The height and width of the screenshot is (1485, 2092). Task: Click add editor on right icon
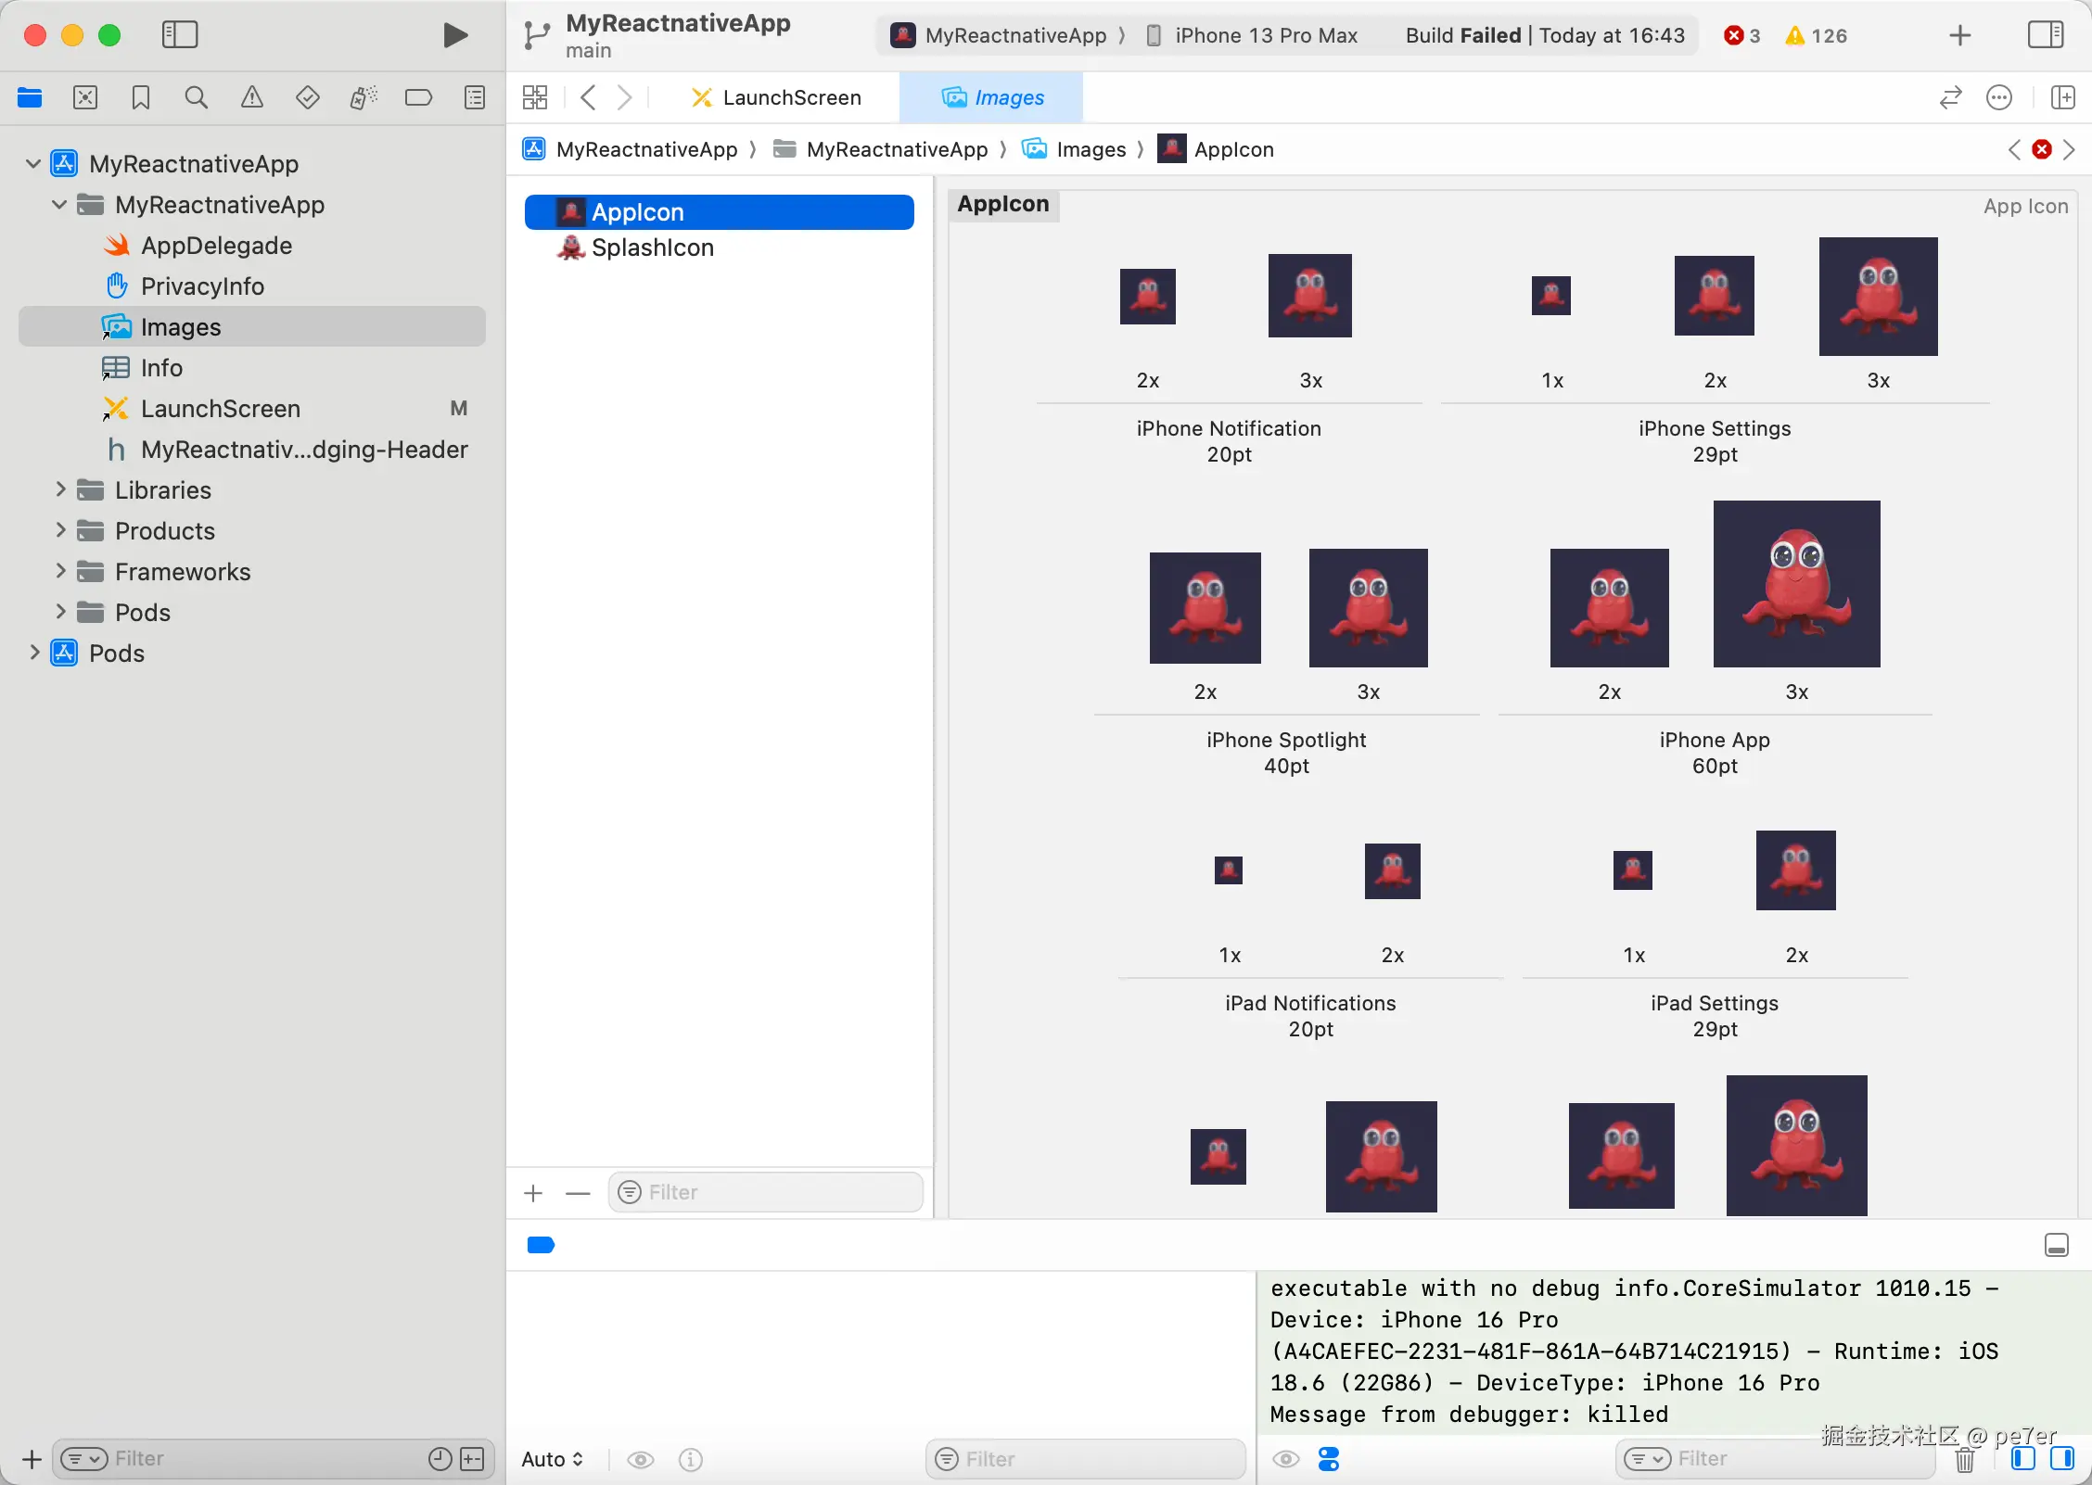click(x=2062, y=97)
